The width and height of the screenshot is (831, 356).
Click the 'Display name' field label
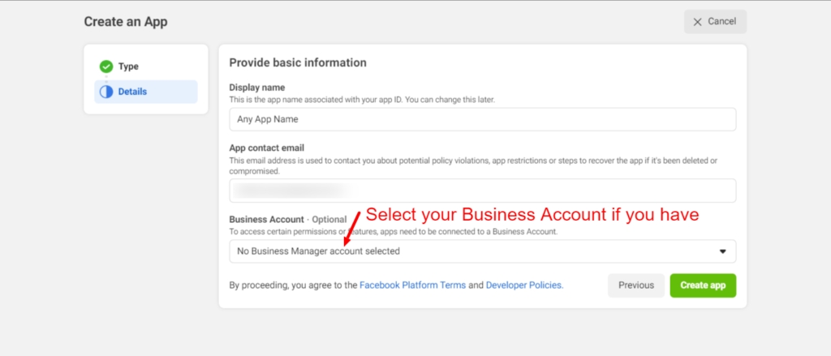256,88
